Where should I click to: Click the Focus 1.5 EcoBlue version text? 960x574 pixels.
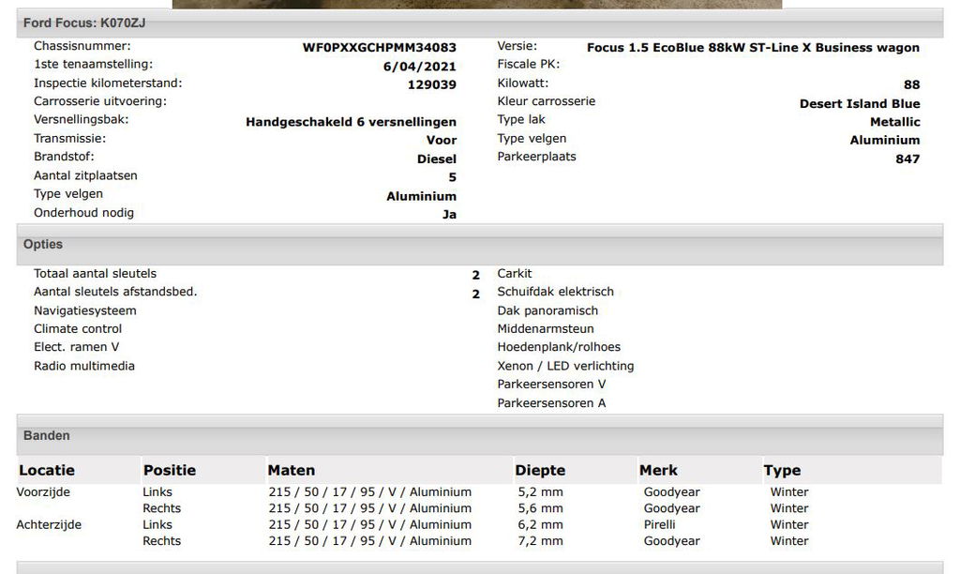coord(753,48)
